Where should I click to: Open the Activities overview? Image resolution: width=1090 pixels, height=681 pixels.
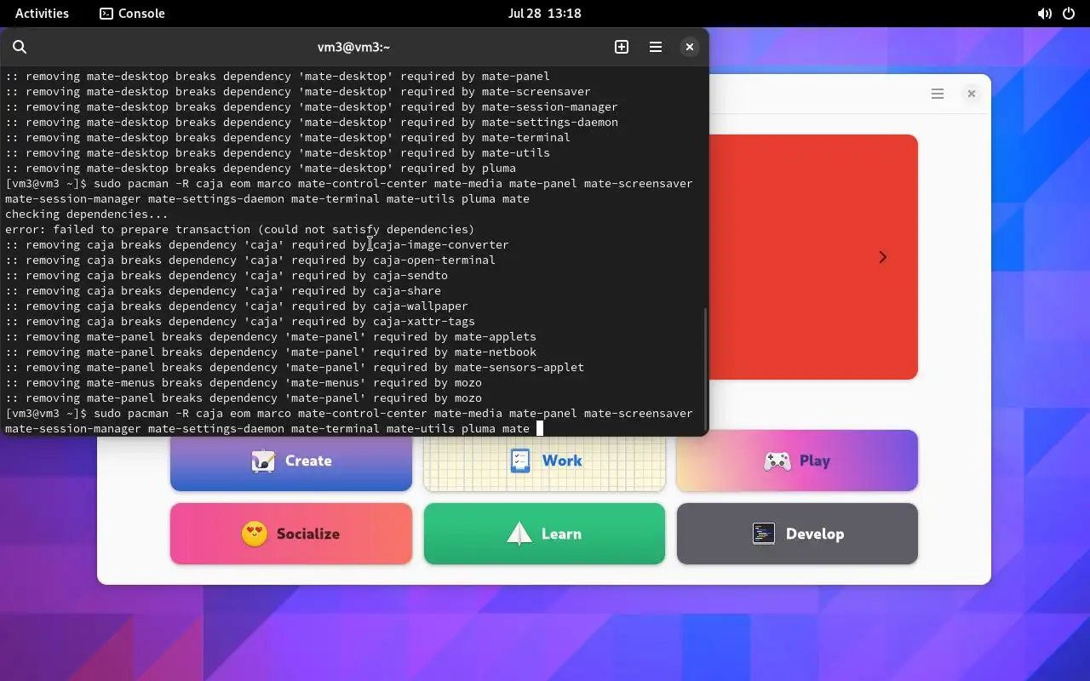click(42, 13)
